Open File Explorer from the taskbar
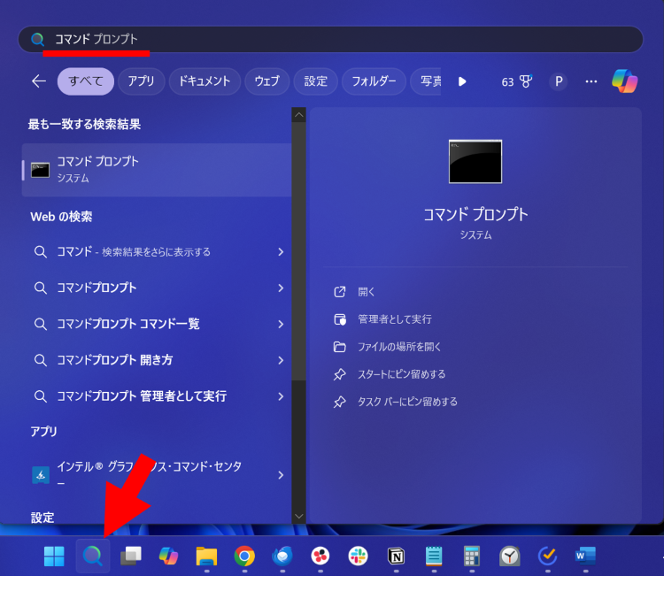Screen dimensions: 664x591 click(x=206, y=556)
